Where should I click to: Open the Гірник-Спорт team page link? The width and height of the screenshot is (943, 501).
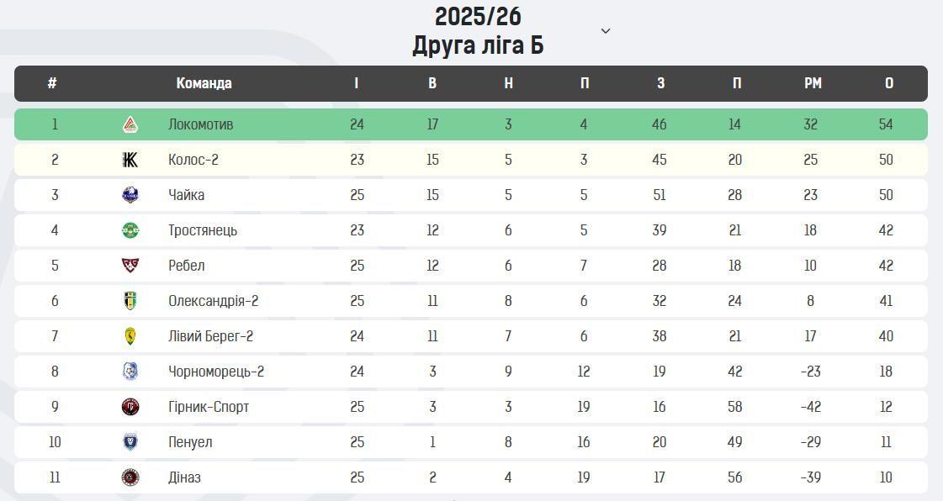[x=209, y=407]
